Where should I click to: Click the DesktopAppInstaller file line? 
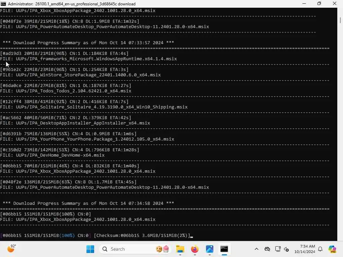pyautogui.click(x=75, y=123)
